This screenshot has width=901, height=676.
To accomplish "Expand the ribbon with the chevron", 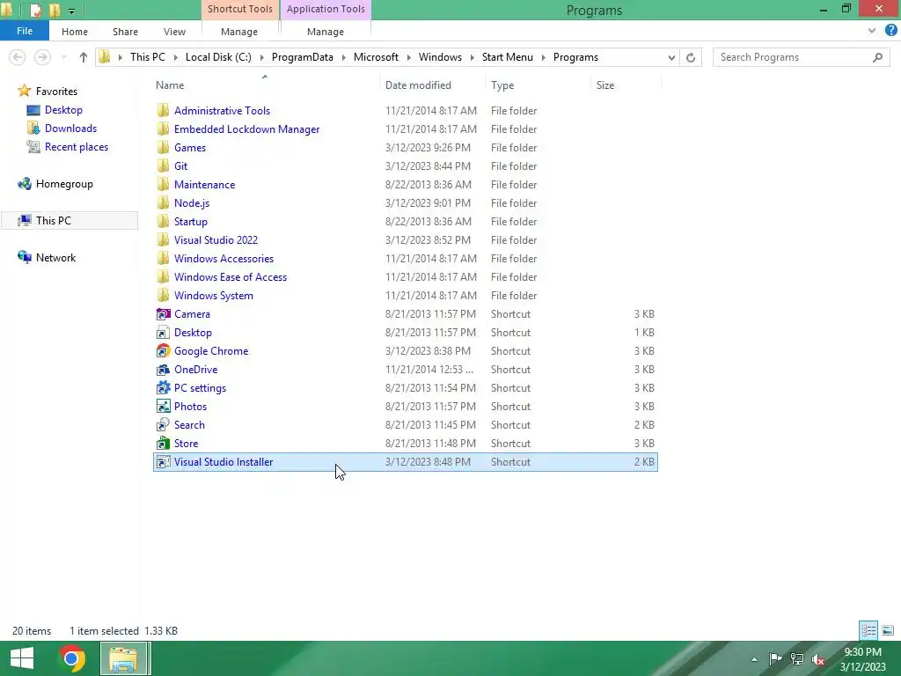I will [x=872, y=31].
